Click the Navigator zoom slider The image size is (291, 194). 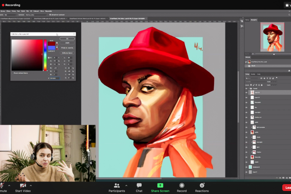coord(273,54)
